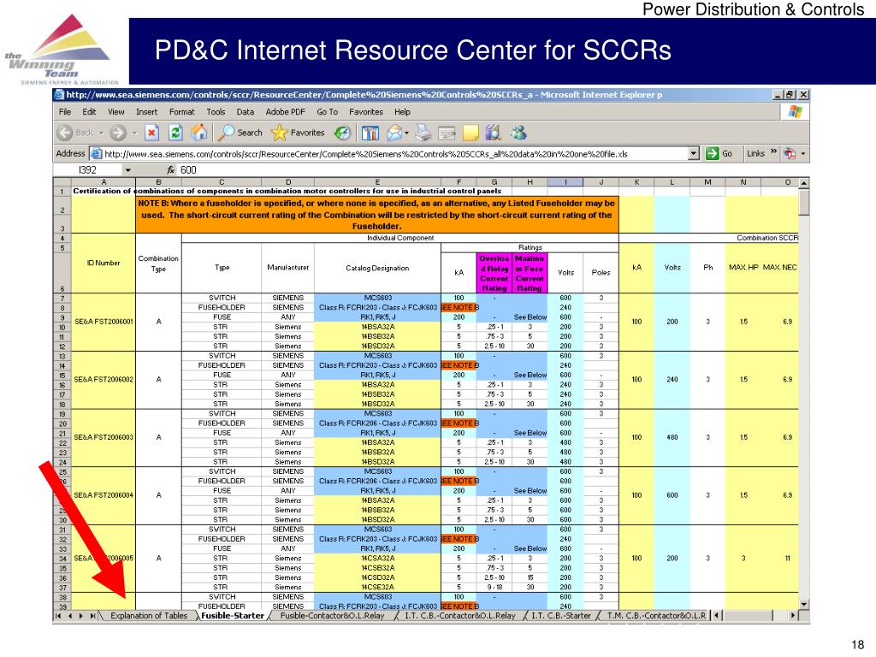Open the Go To menu
The image size is (876, 657).
[328, 112]
